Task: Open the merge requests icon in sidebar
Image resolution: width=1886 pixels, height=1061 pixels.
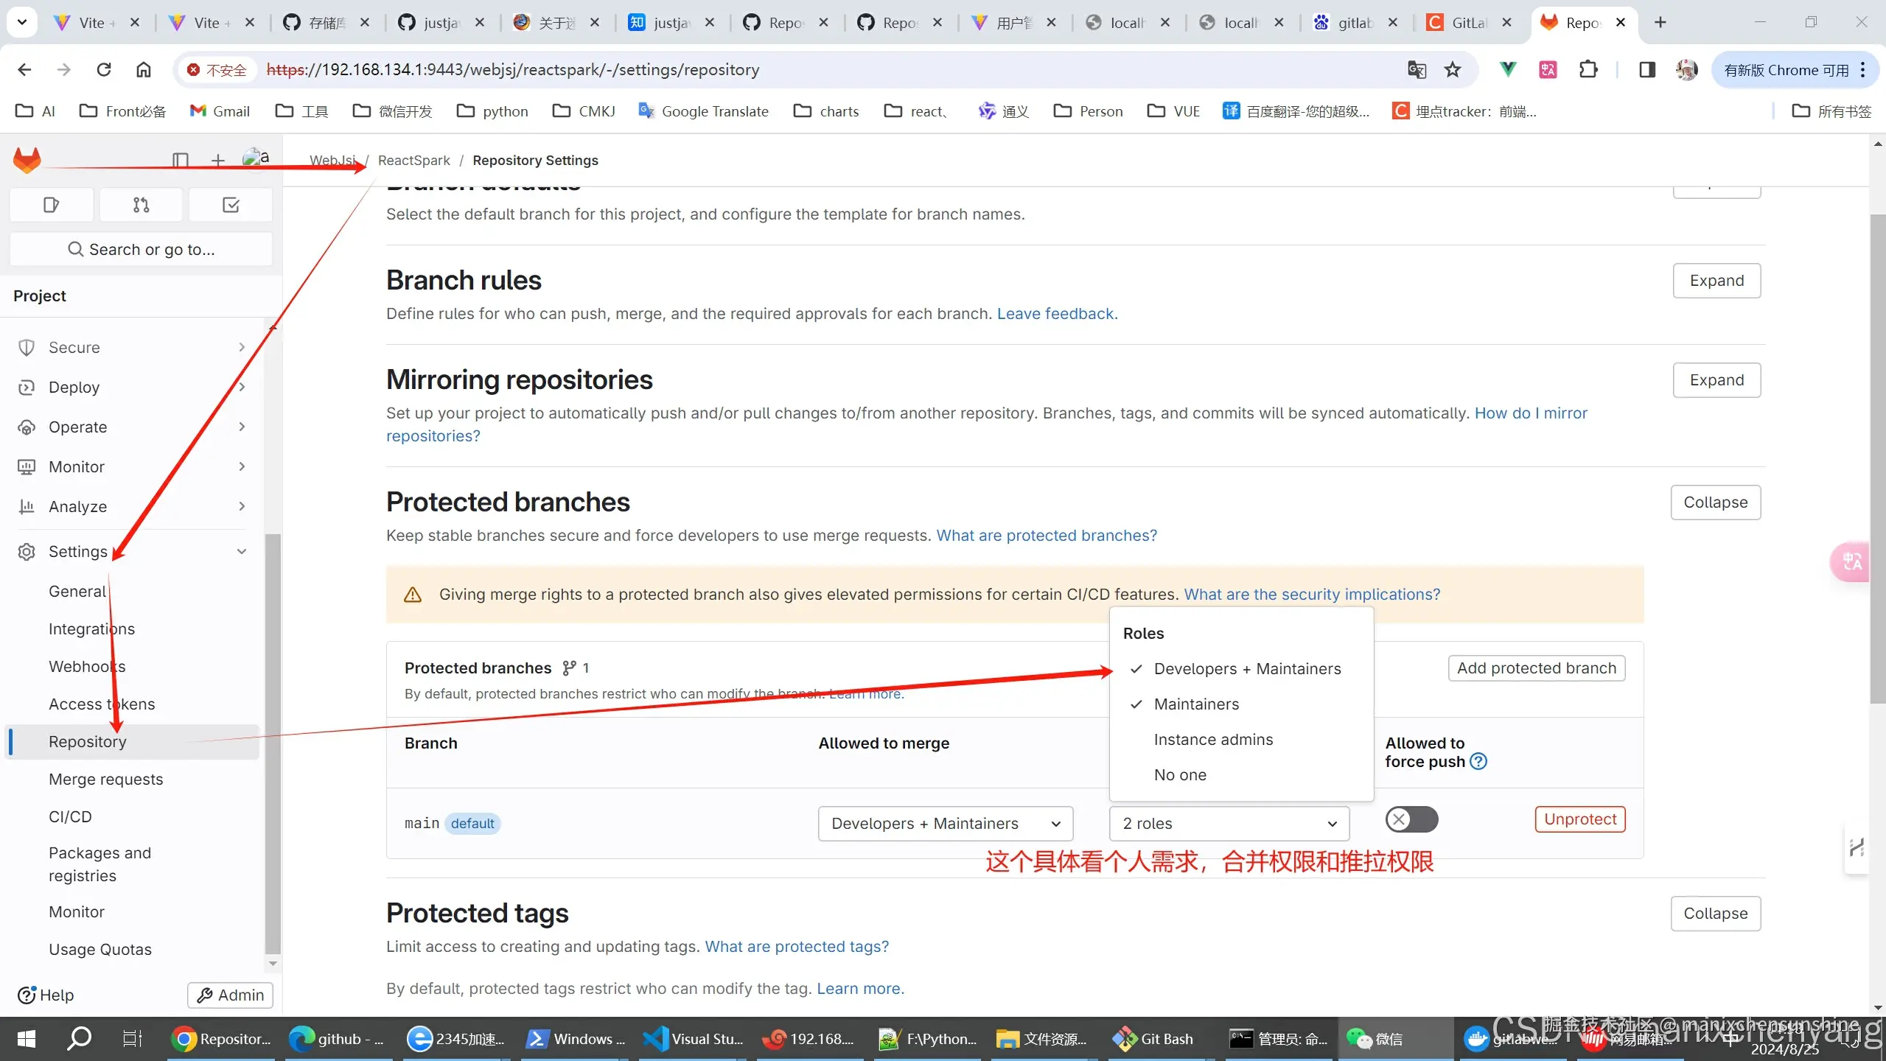Action: tap(140, 205)
